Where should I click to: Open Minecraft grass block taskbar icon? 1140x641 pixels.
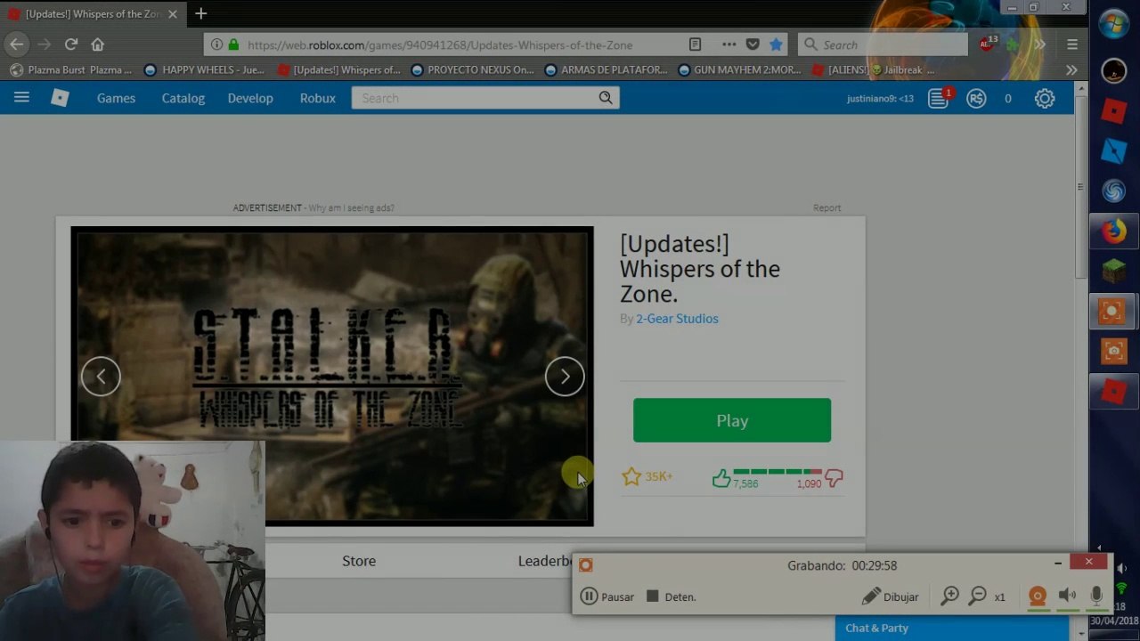[x=1113, y=271]
